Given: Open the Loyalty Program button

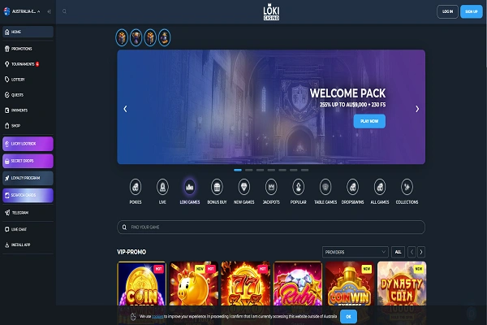Looking at the screenshot, I should pyautogui.click(x=28, y=178).
